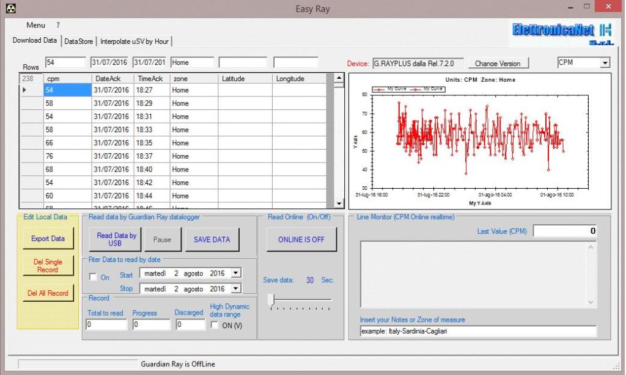Click Guardian Ray is OffLine status text
Screen dimensions: 626x375
(178, 364)
